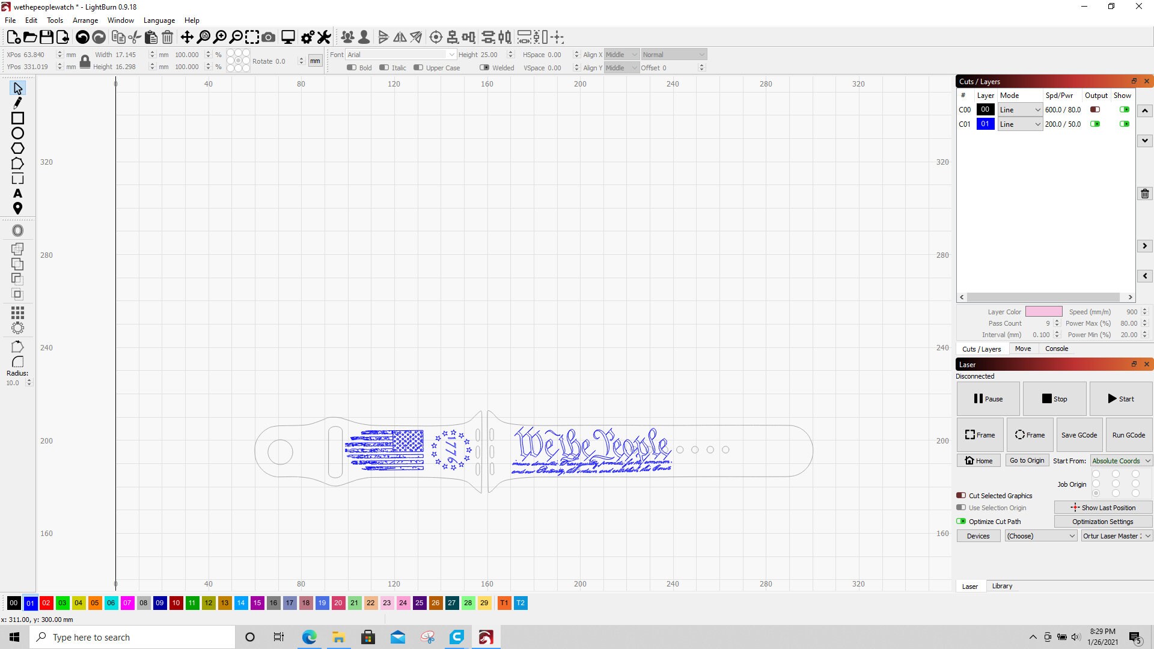The height and width of the screenshot is (649, 1154).
Task: Save the project with floppy icon
Action: 46,37
